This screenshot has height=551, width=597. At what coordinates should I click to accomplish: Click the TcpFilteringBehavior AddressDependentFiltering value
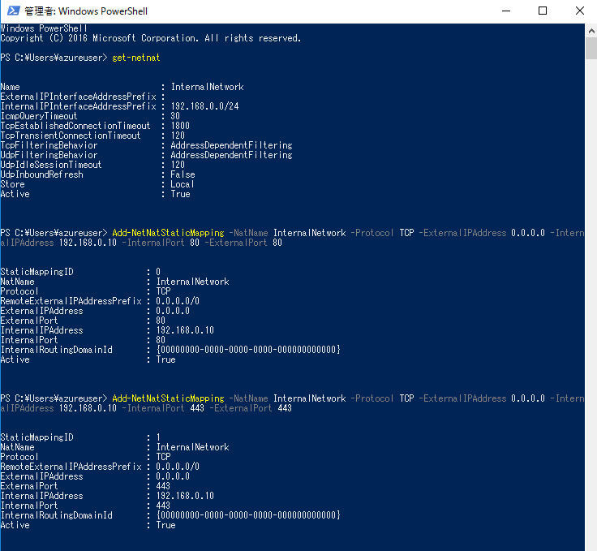coord(231,145)
